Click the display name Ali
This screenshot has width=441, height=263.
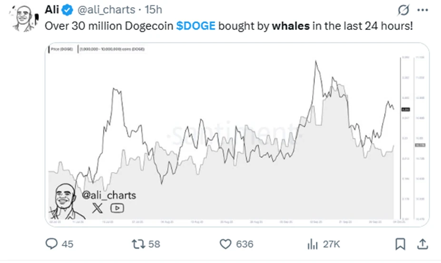tap(52, 10)
